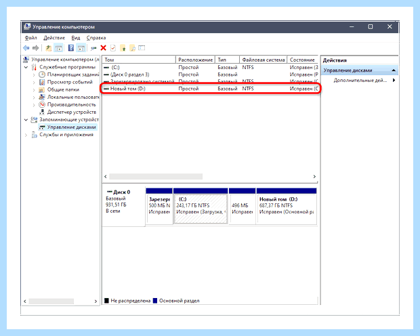Open the Действие menu

pos(54,38)
